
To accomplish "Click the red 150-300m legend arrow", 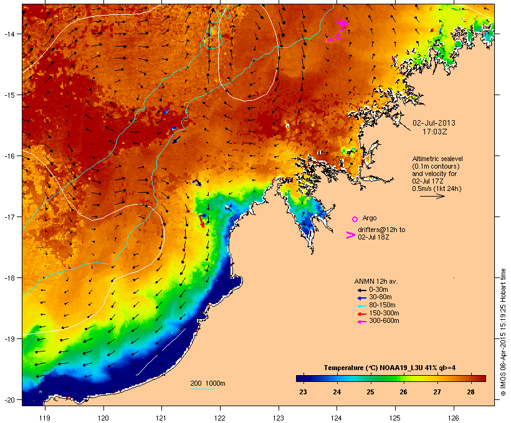I will click(x=361, y=314).
